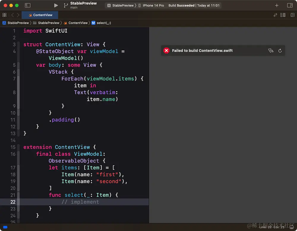Open the main branch source control menu
This screenshot has height=231, width=297.
[x=66, y=5]
